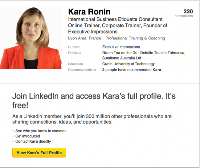This screenshot has width=200, height=168.
Task: Click the Get introduced bullet item
Action: pos(28,136)
